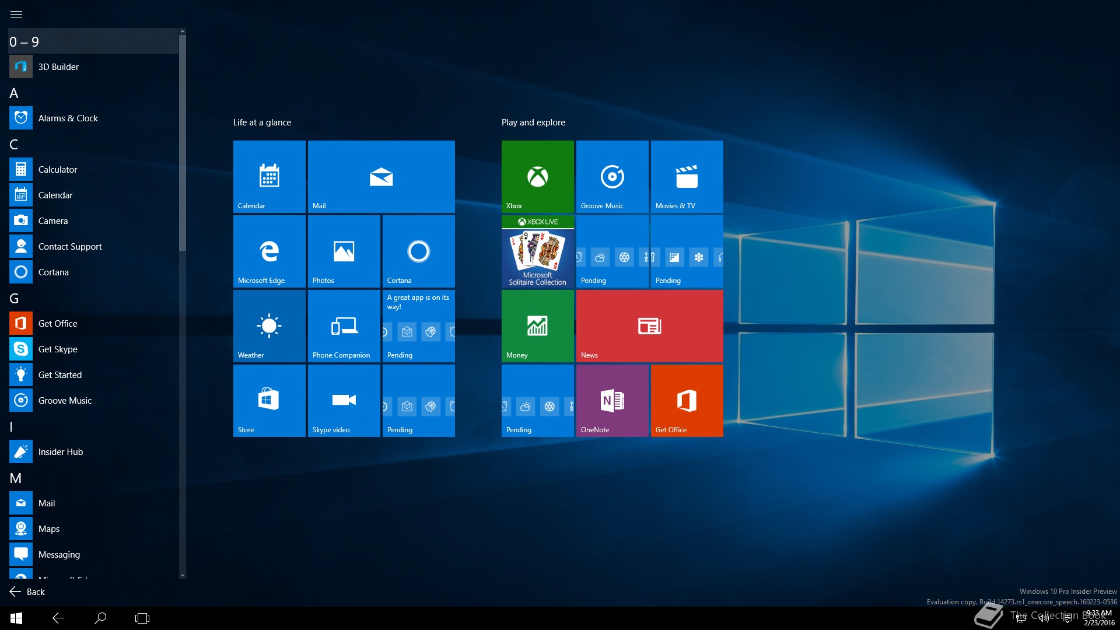
Task: Click the 'A great app is on its way' tile
Action: [419, 326]
